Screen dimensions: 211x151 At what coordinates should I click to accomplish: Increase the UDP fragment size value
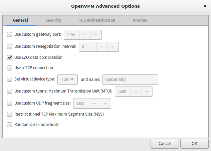point(105,104)
